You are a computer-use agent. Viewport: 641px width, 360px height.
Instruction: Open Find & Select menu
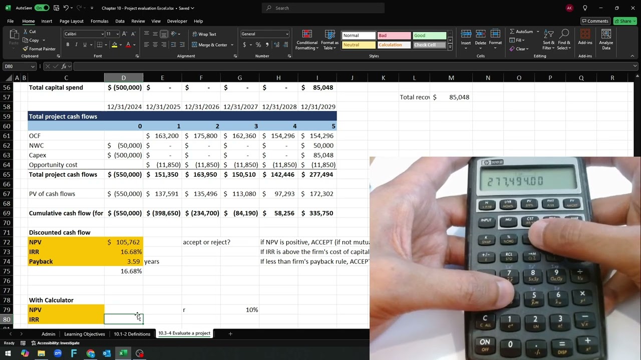pos(564,40)
